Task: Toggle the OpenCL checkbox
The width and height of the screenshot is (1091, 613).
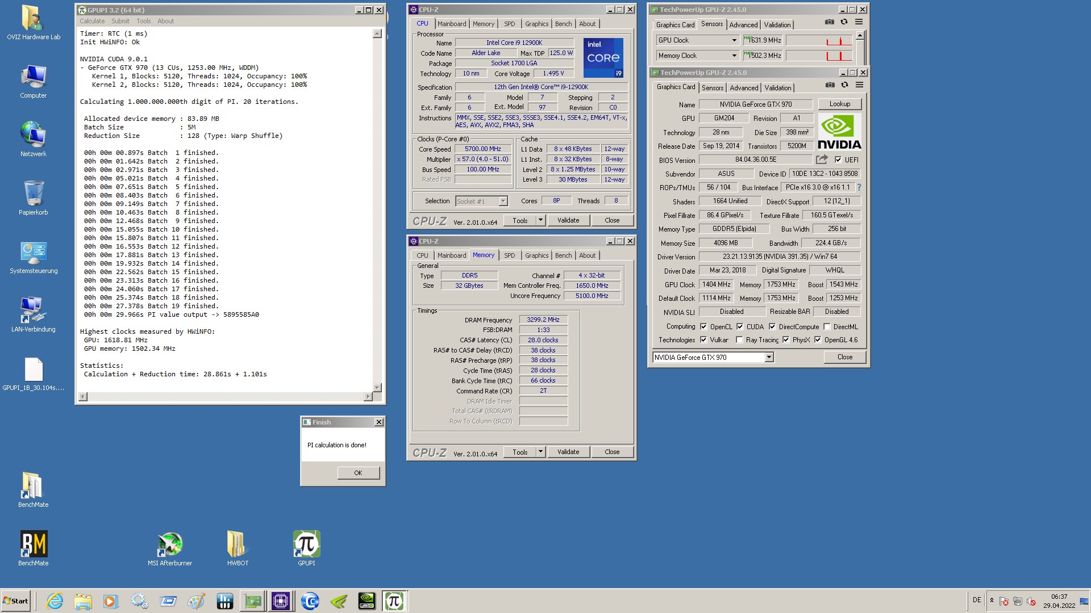Action: click(x=703, y=326)
